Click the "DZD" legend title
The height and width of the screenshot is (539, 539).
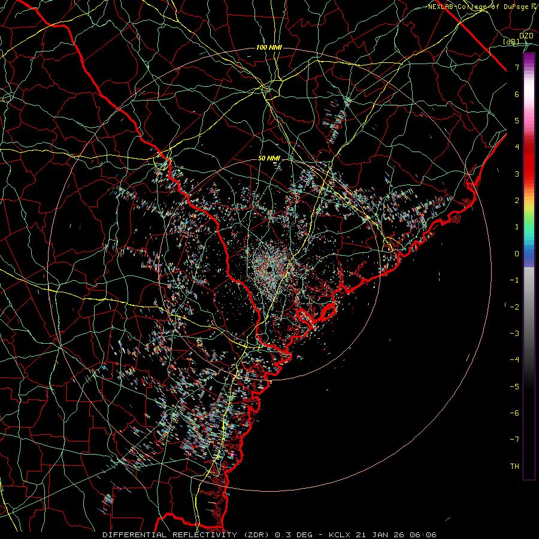pos(526,36)
